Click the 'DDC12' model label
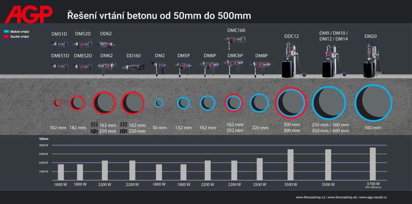The height and width of the screenshot is (204, 412). 291,36
